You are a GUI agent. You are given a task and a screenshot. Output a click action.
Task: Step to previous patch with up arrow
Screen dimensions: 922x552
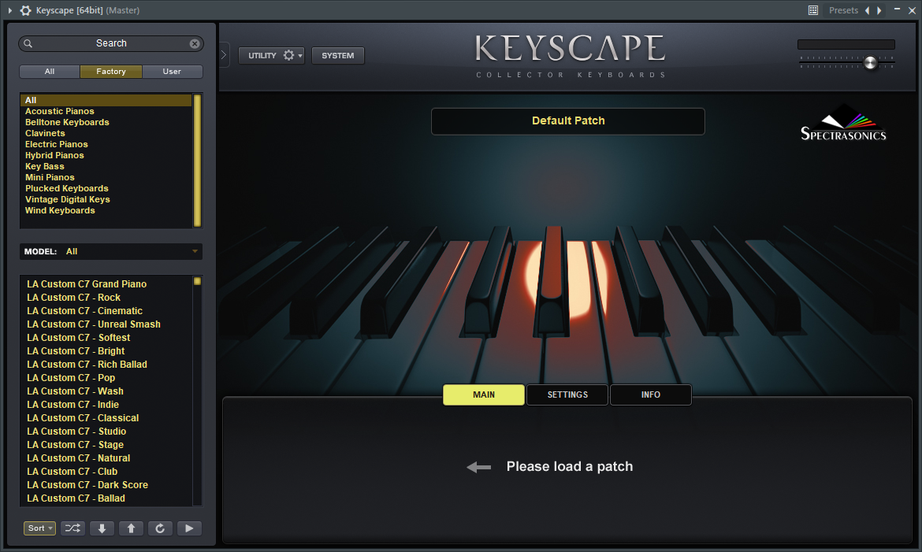point(131,528)
